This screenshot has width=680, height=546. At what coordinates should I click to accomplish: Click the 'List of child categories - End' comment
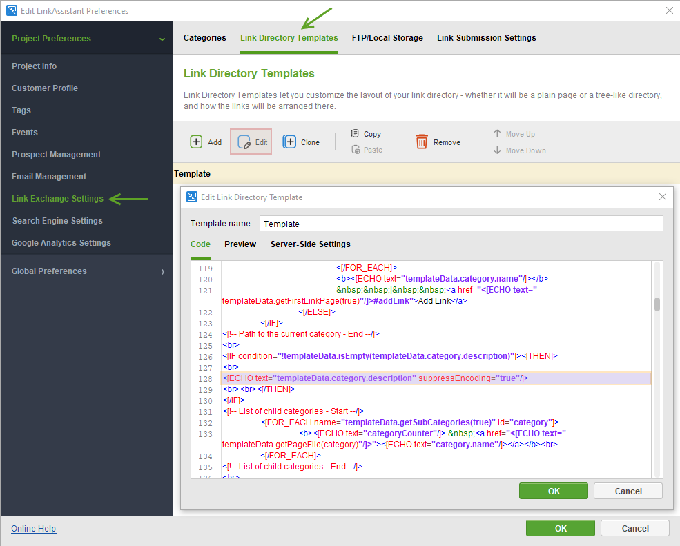(x=292, y=467)
